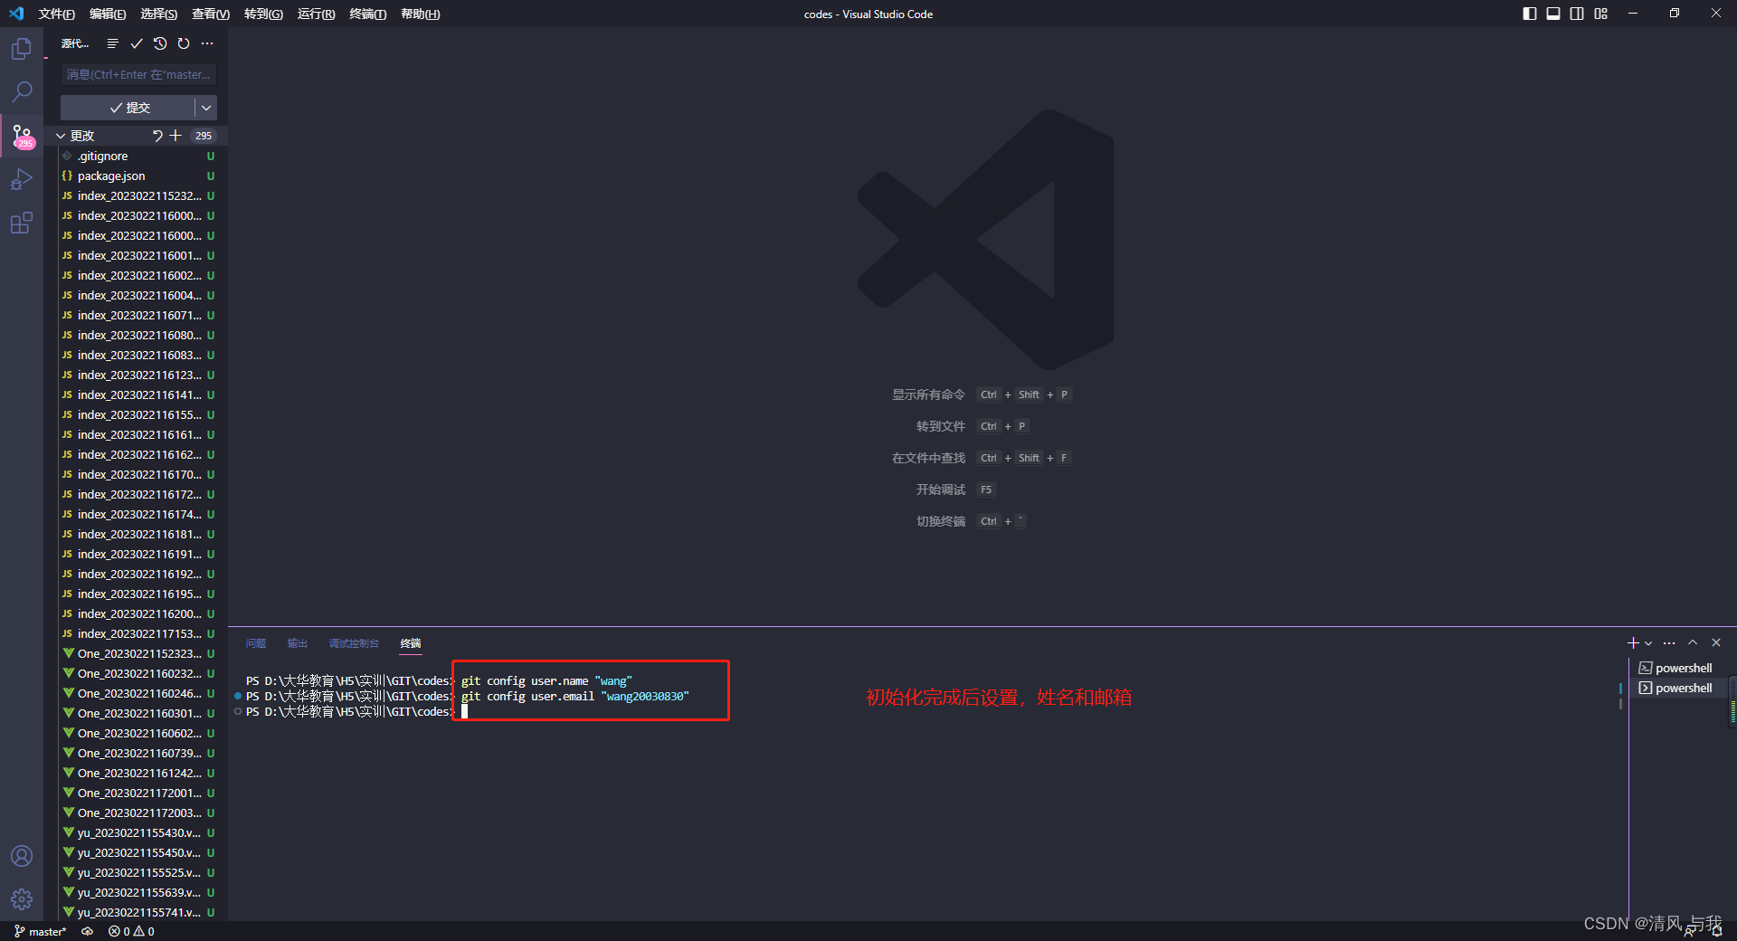Click the history clock icon in source control header
This screenshot has height=941, width=1737.
point(160,43)
